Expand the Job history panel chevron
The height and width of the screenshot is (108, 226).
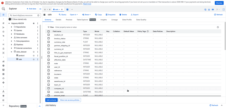point(222,105)
